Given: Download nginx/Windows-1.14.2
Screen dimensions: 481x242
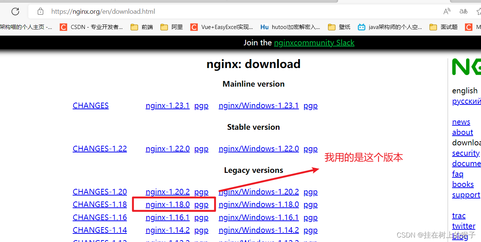Looking at the screenshot, I should click(x=259, y=230).
